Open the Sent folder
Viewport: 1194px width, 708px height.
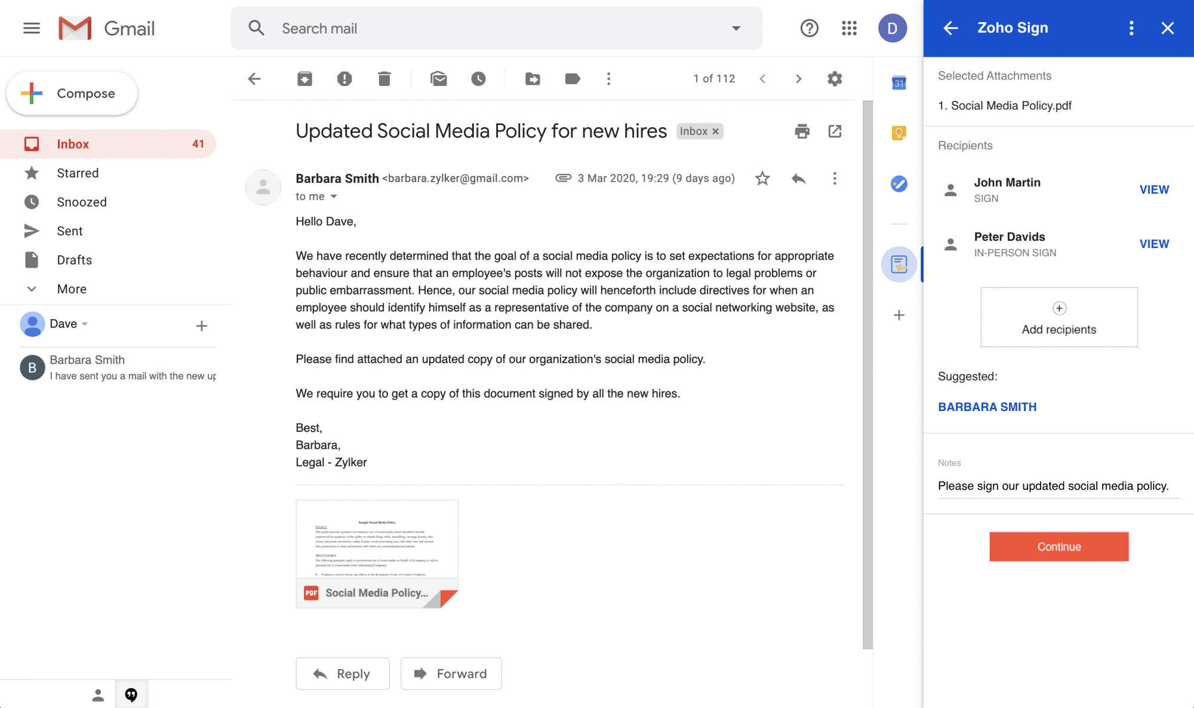tap(69, 231)
